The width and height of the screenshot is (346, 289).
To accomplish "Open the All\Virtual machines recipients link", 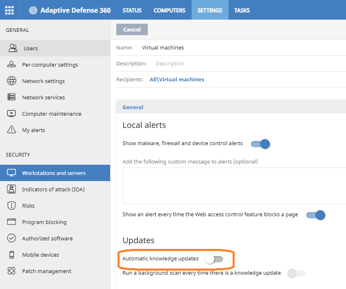I will pos(177,80).
